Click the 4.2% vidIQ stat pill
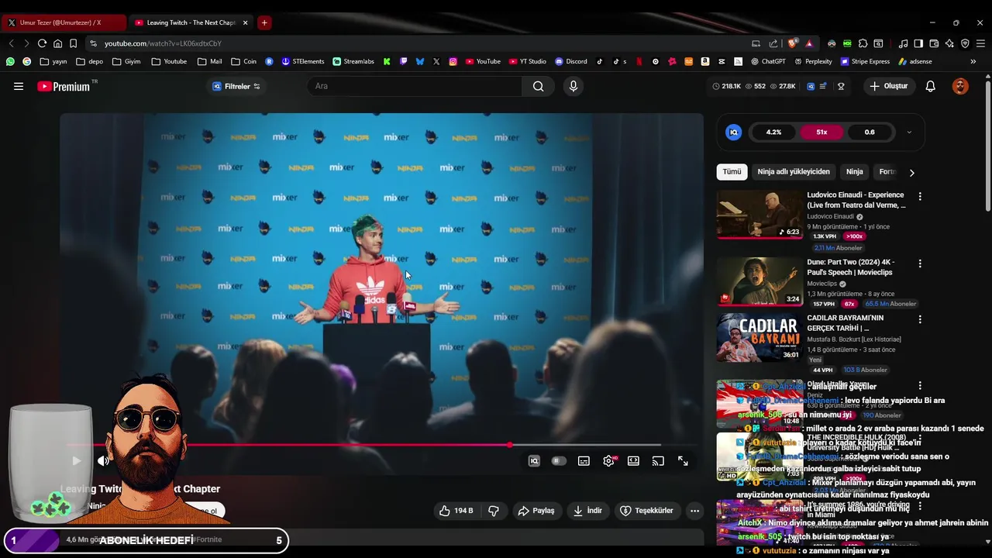 tap(773, 133)
